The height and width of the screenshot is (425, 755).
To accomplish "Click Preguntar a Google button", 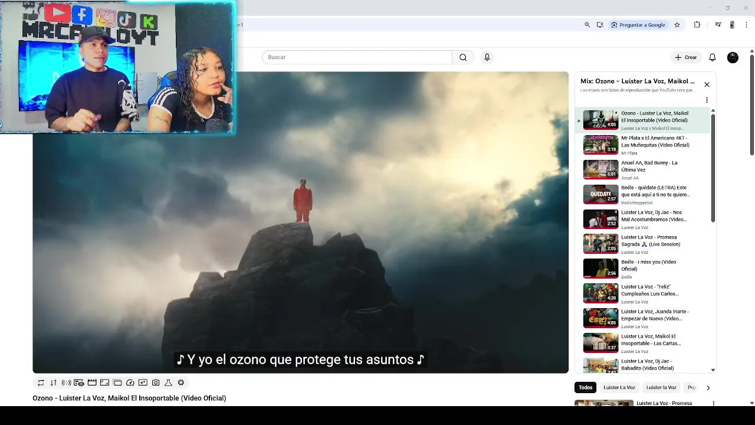I will point(638,25).
